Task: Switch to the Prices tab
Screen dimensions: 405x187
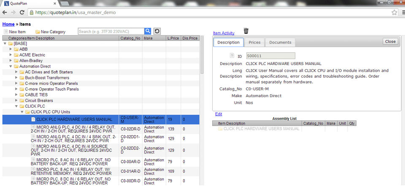Action: [254, 42]
